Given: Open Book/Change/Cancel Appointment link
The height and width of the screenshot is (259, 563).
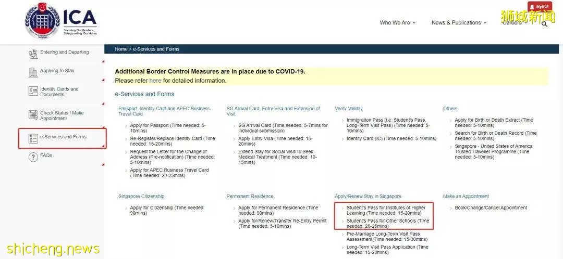Looking at the screenshot, I should point(491,208).
